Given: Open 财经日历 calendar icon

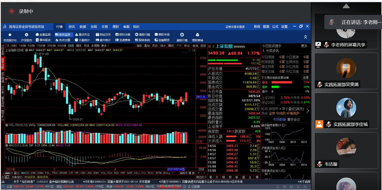Looking at the screenshot, I should 103,34.
